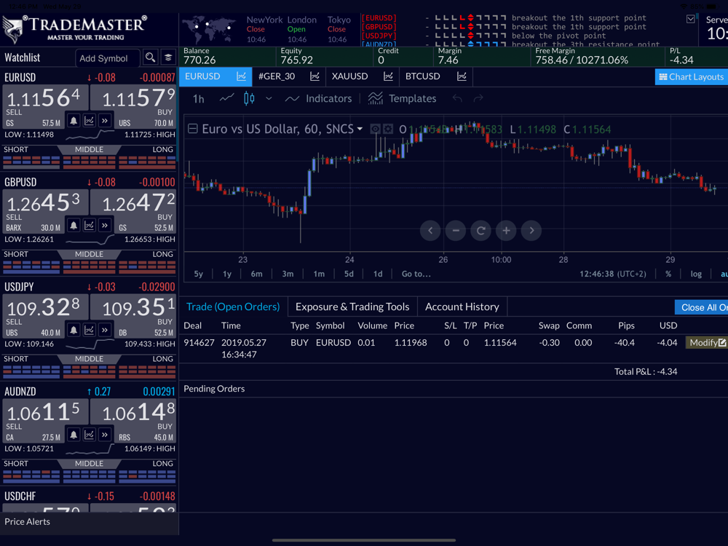Click the chart icon on the #GER_30 tab

(x=314, y=76)
